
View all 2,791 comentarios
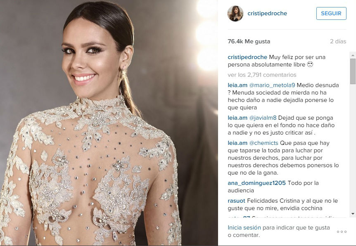coord(262,75)
